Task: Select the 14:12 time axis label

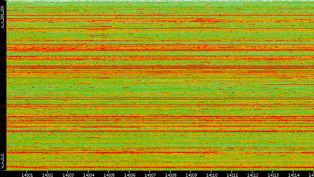Action: coord(253,175)
